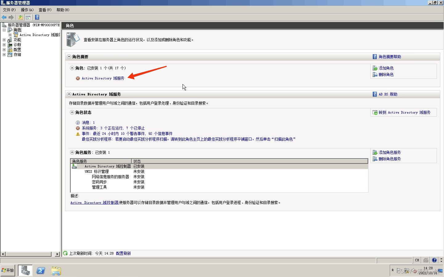Click the Up one level folder icon
The height and width of the screenshot is (277, 444).
point(21,17)
